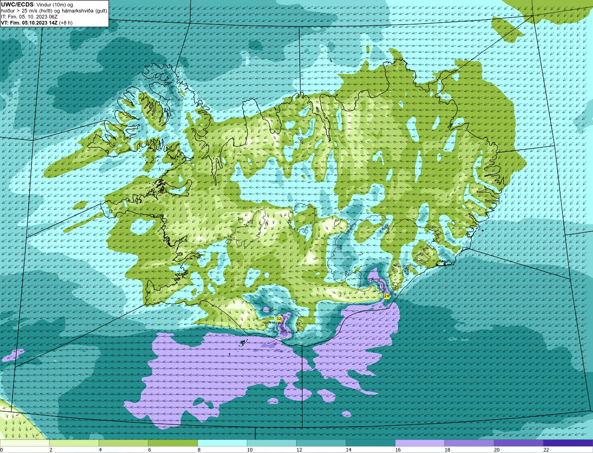Viewport: 593px width, 453px height.
Task: Click the colour scale label 4
Action: pyautogui.click(x=100, y=450)
